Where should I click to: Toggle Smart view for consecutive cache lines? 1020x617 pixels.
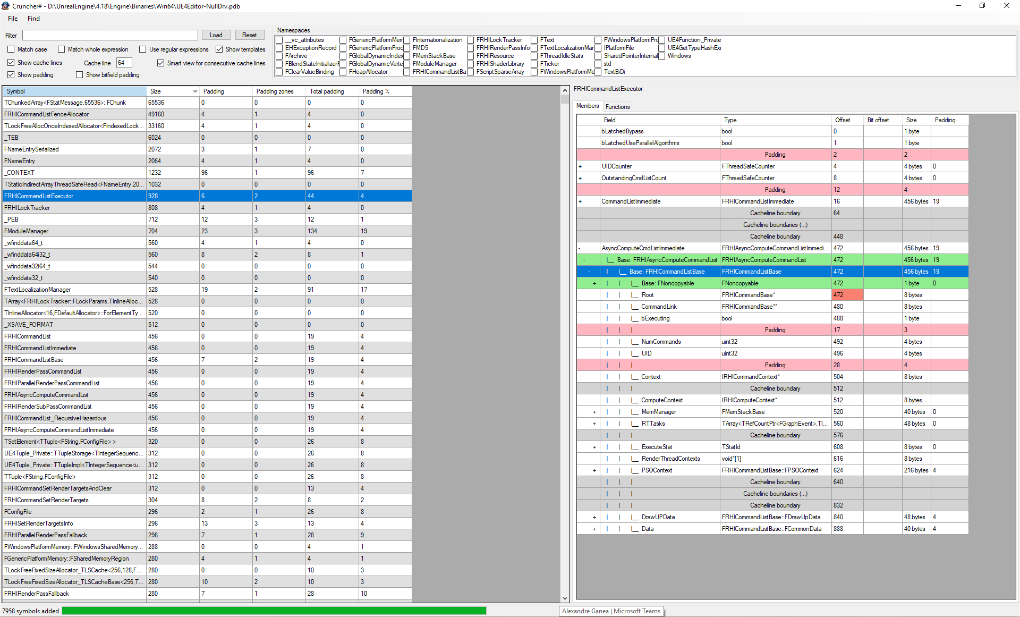click(x=160, y=63)
